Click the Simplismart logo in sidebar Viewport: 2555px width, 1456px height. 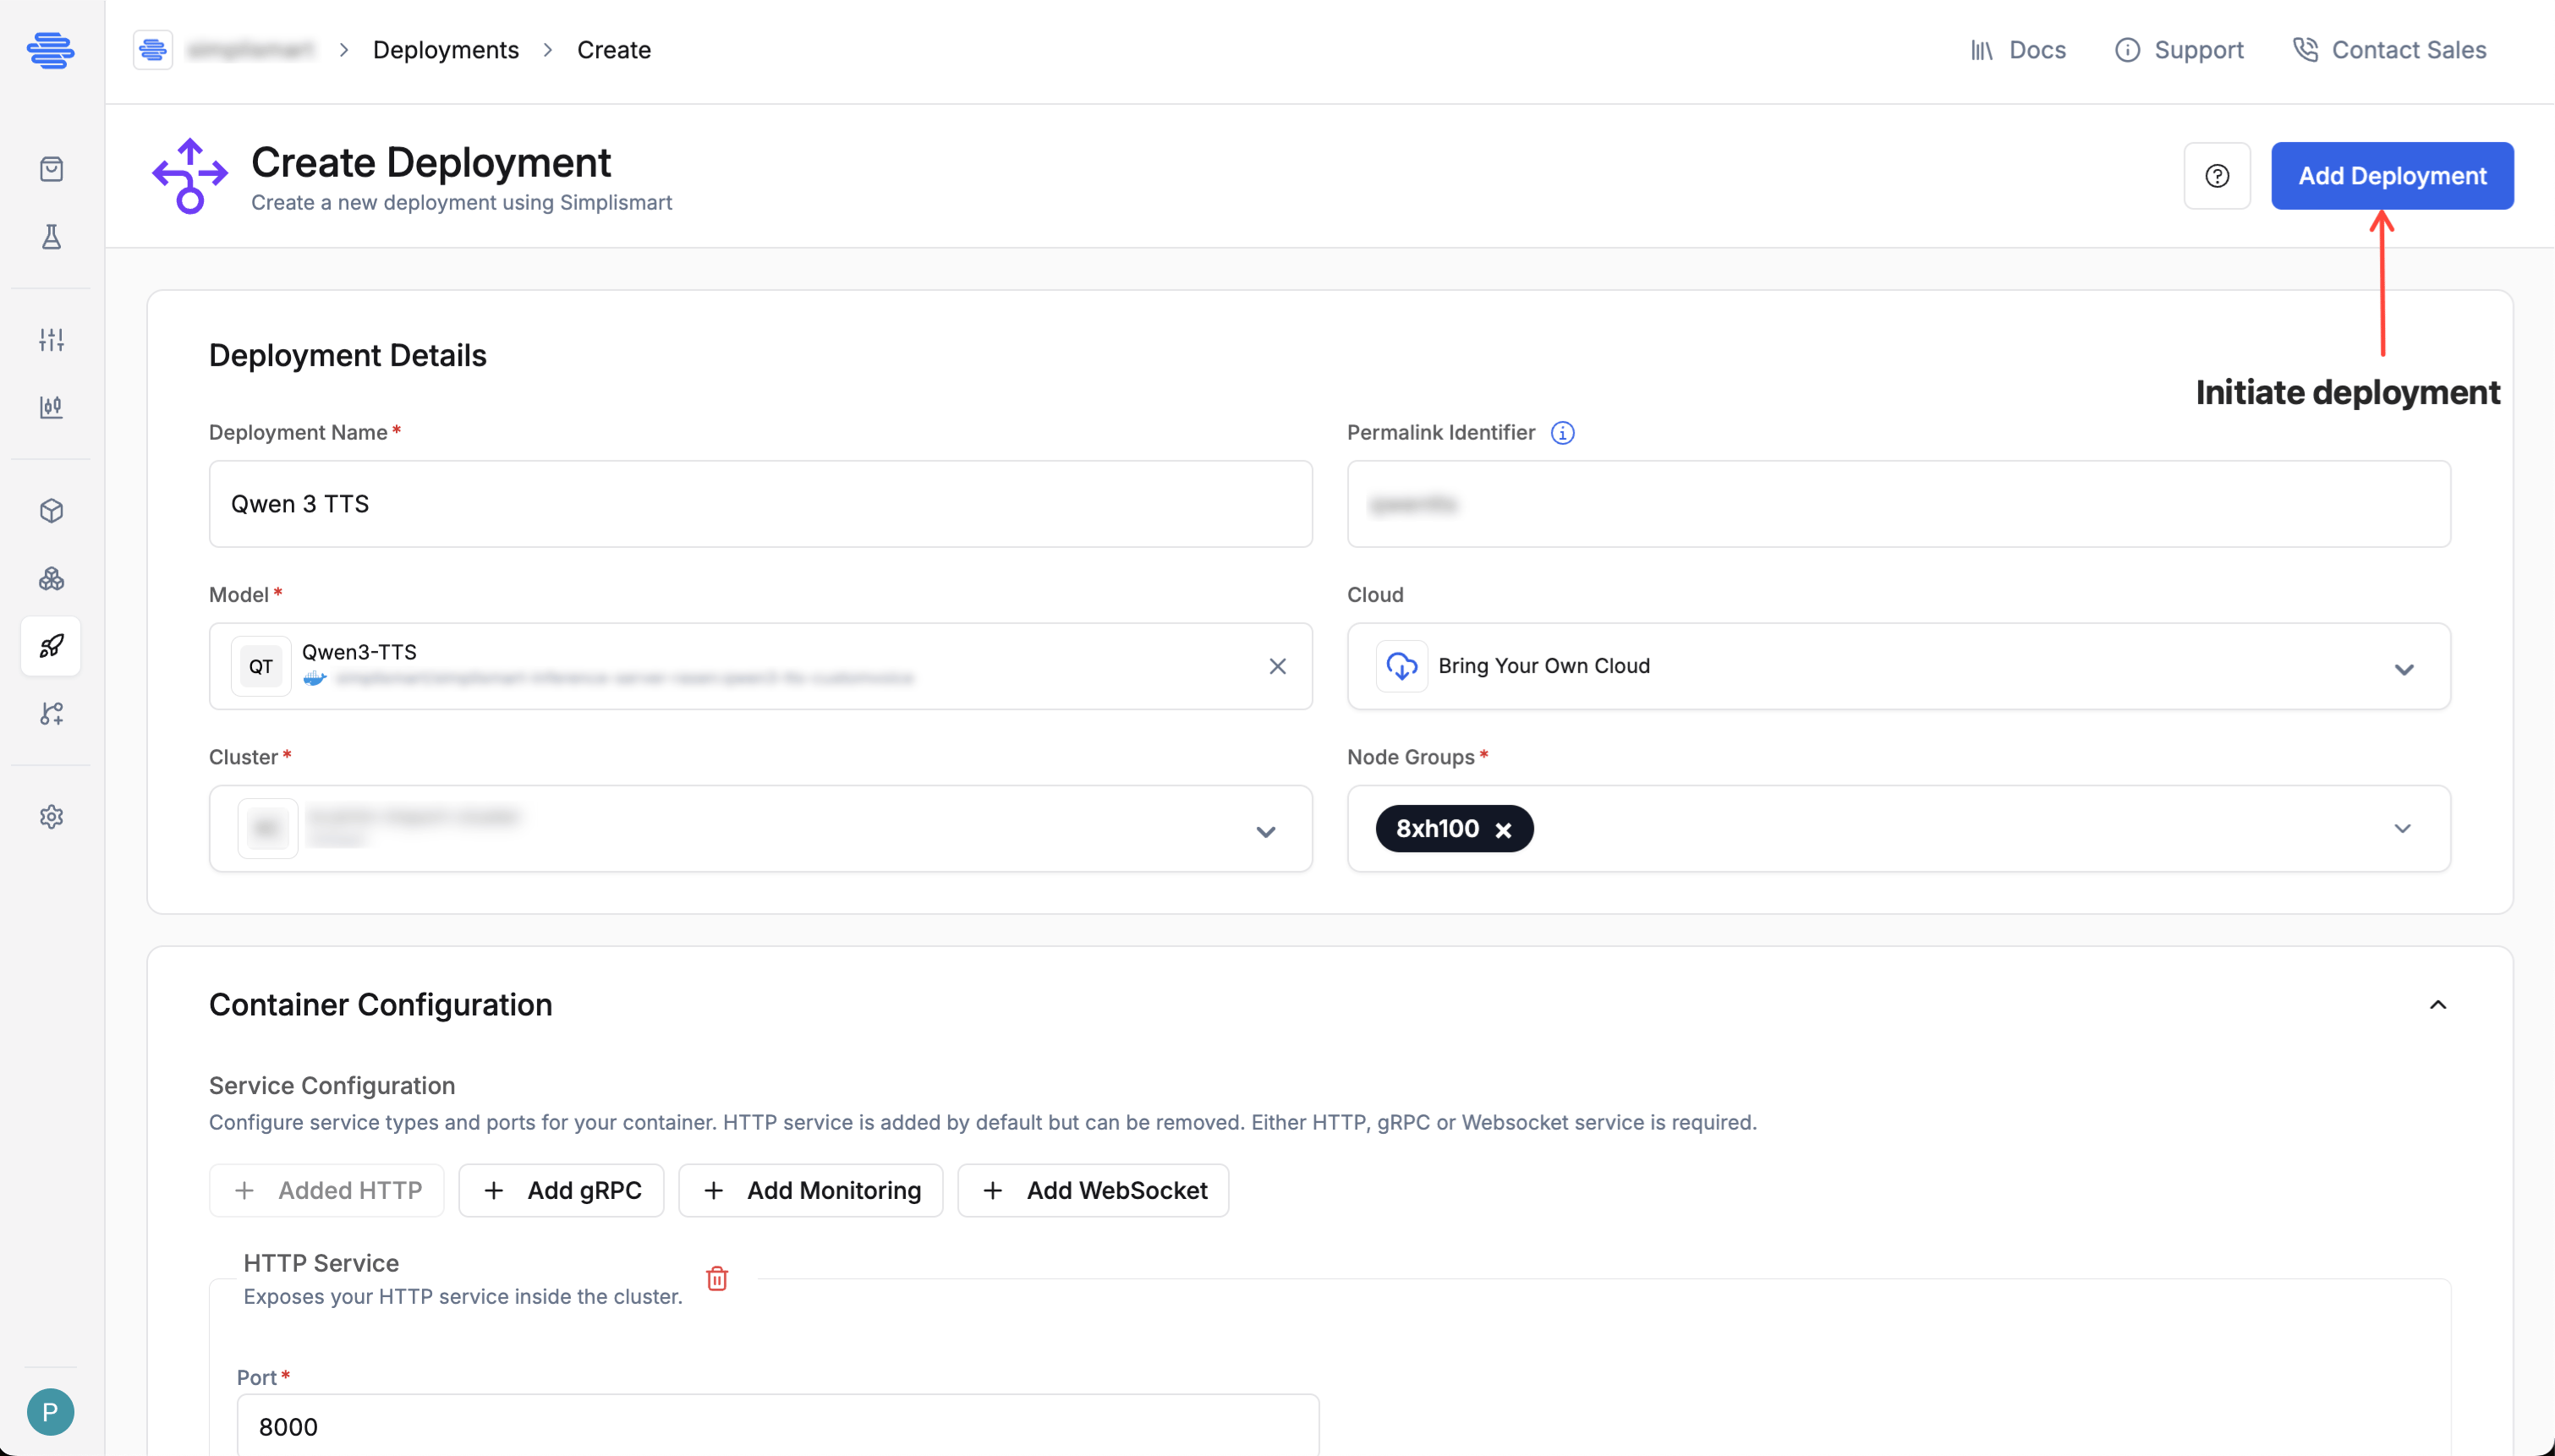[50, 49]
